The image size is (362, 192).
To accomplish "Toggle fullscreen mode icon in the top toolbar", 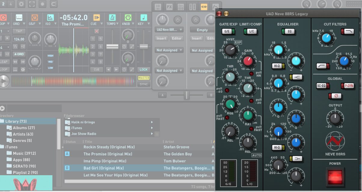I will click(32, 4).
